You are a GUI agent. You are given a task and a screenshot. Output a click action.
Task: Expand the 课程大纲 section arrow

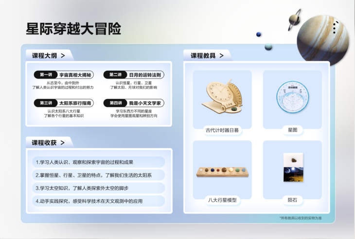63,55
